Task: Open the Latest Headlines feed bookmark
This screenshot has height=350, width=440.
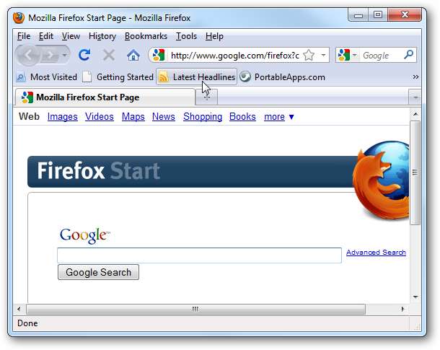Action: (197, 77)
